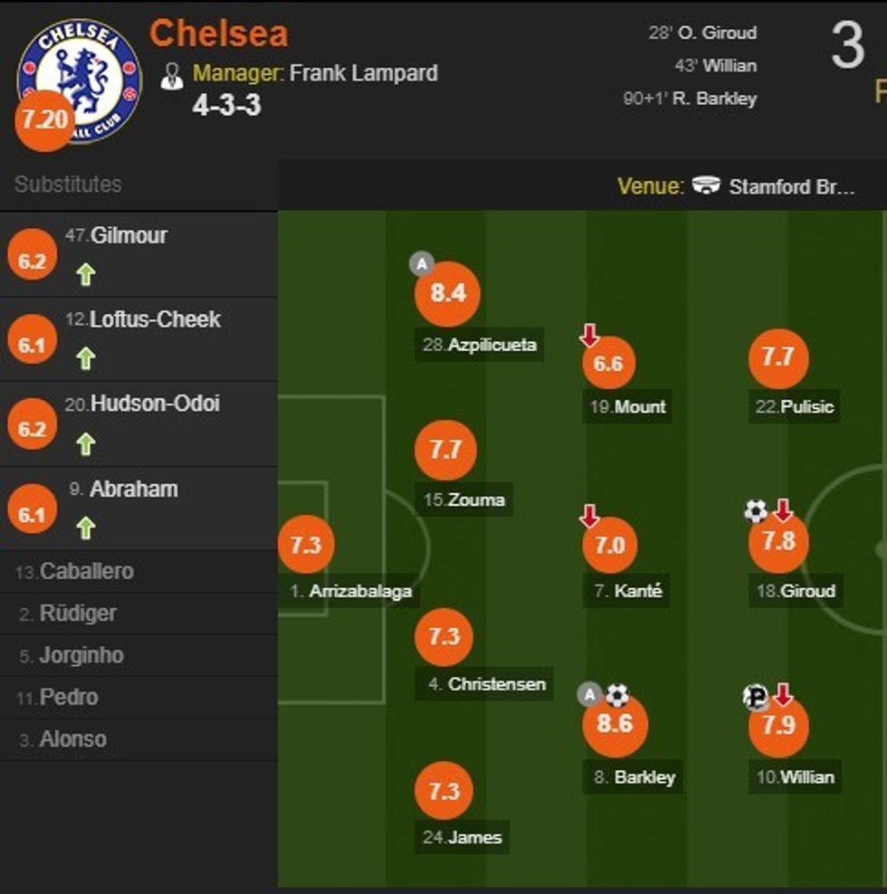Click the assist badge above Azpilicueta
The image size is (887, 894).
[421, 263]
